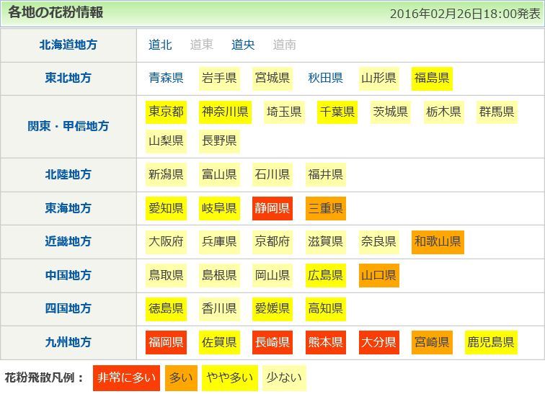The image size is (545, 394).
Task: Click the 鹿児島県 link
Action: [x=491, y=342]
